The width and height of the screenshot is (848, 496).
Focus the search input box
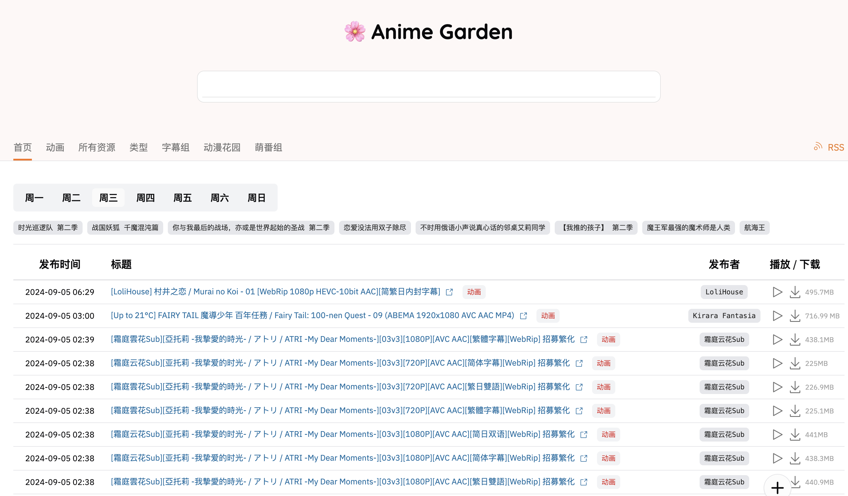(x=429, y=86)
